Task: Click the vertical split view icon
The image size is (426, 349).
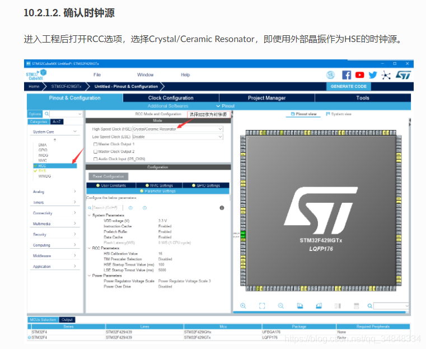Action: (338, 306)
